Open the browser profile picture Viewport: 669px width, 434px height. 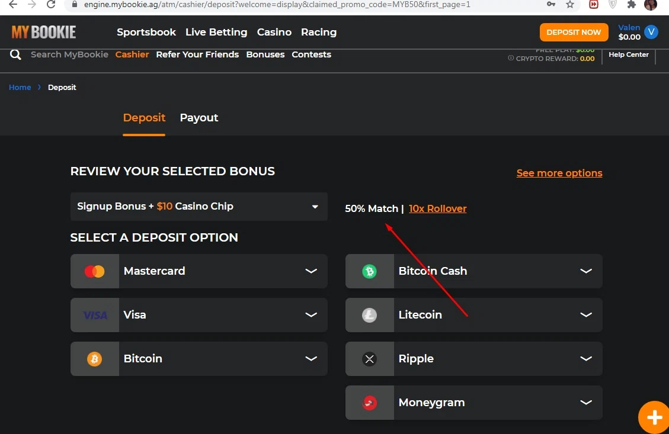pos(651,5)
